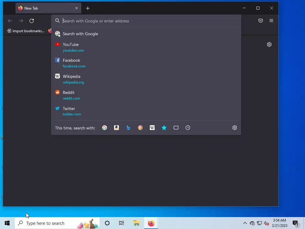
Task: Open the network tray icon
Action: click(259, 223)
